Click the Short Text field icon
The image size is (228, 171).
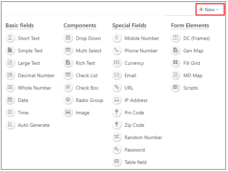[x=10, y=38]
